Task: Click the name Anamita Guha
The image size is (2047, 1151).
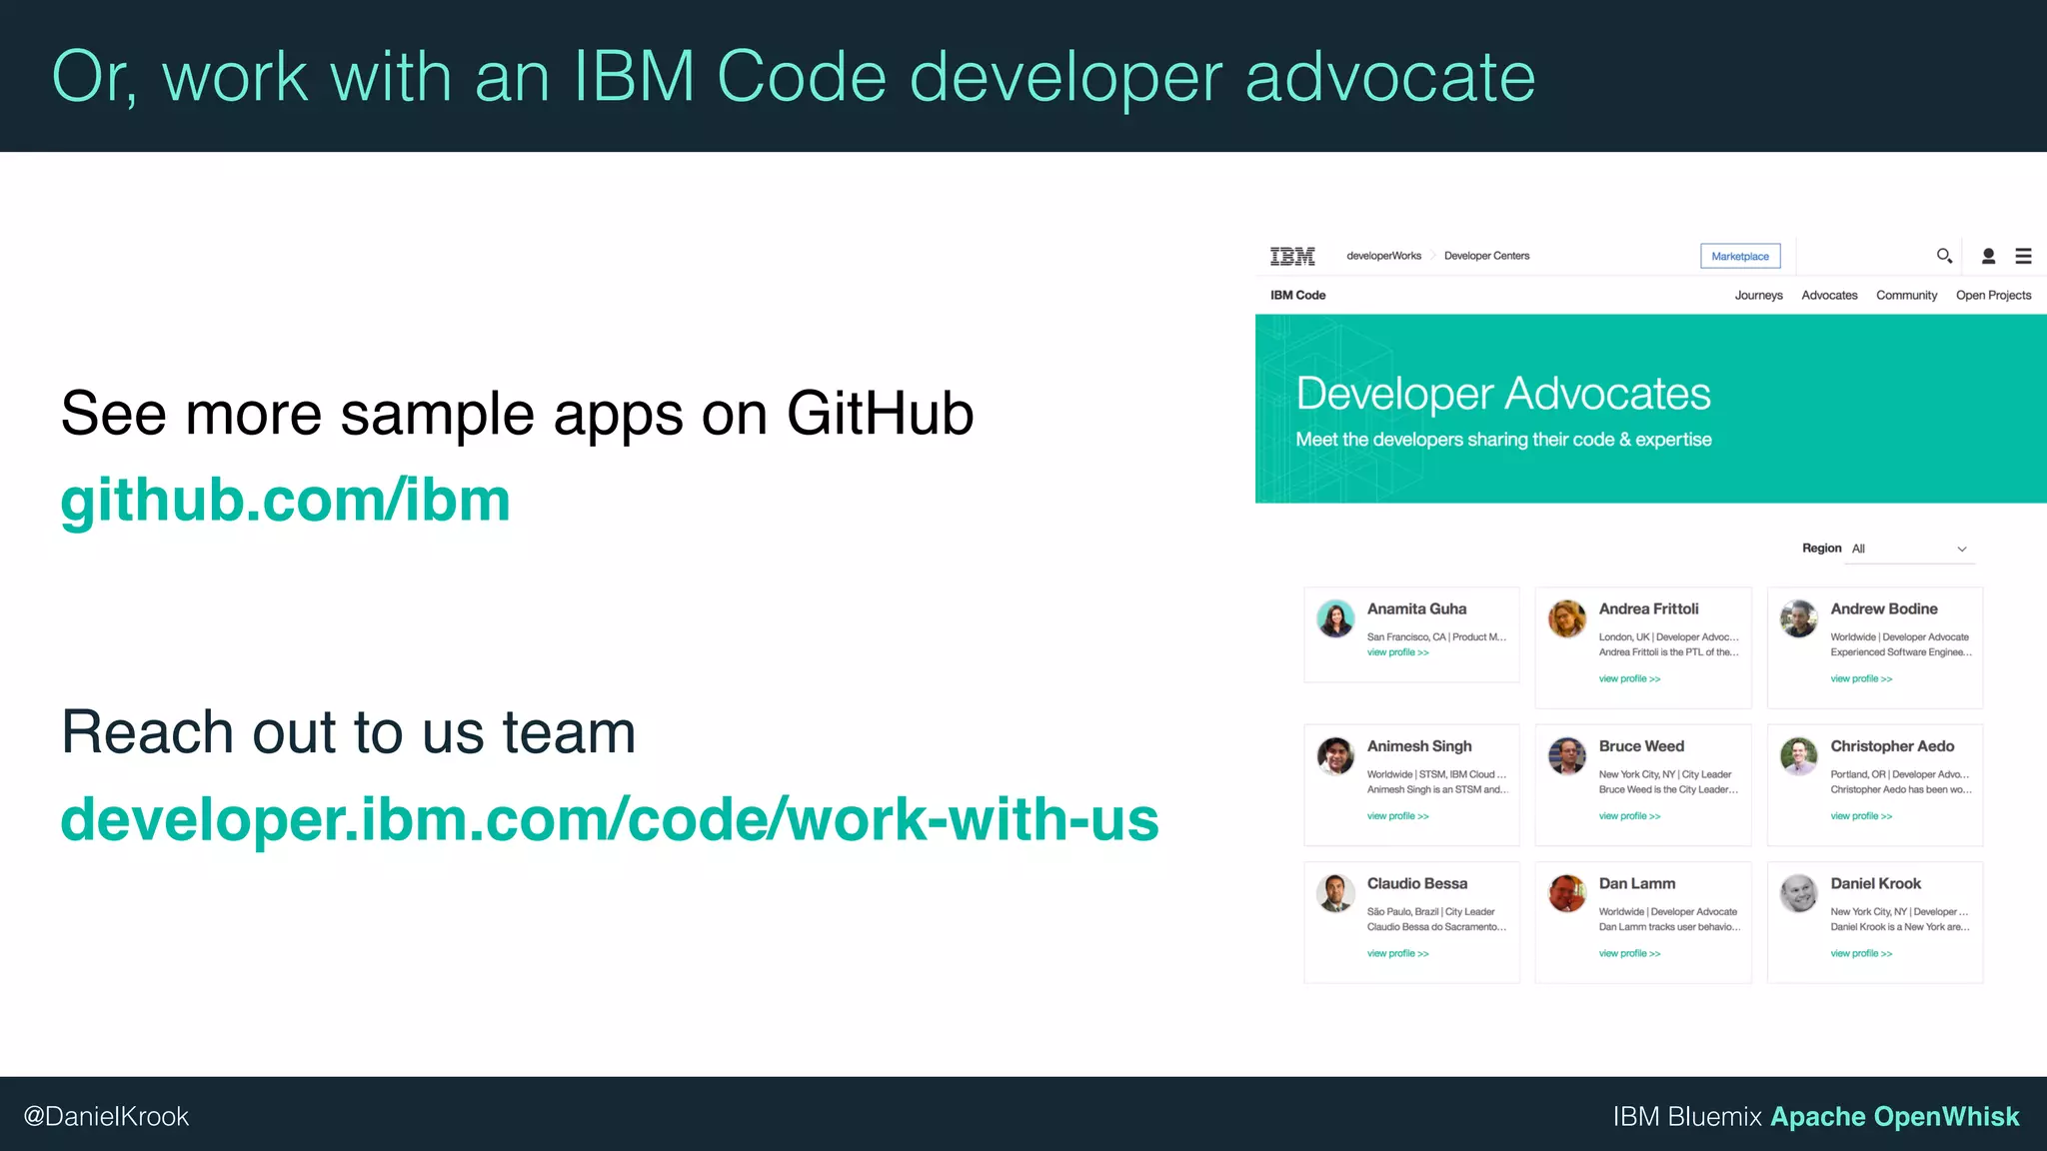Action: click(1416, 608)
